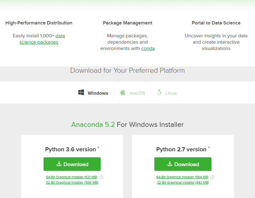This screenshot has height=198, width=255.
Task: Open the conda link
Action: point(148,49)
